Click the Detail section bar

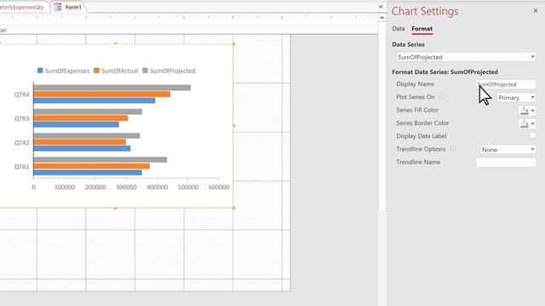click(x=189, y=30)
